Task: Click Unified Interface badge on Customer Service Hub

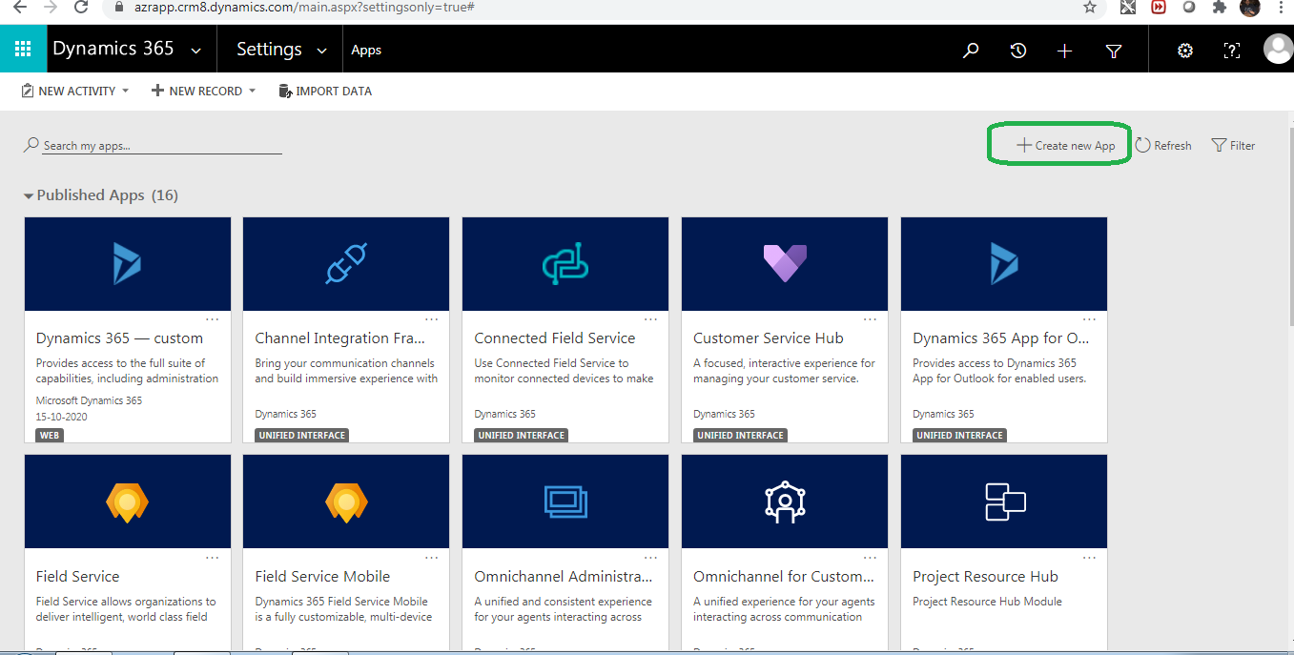Action: [740, 436]
